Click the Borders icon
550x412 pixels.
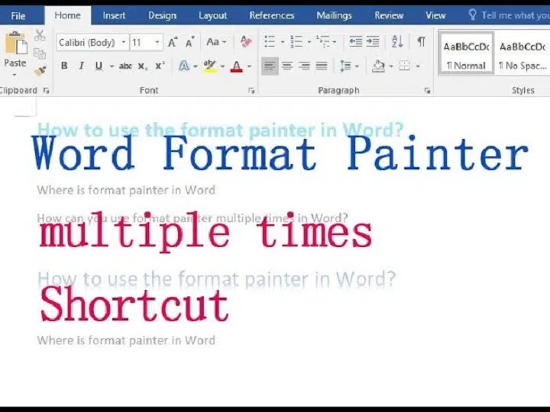pyautogui.click(x=404, y=66)
